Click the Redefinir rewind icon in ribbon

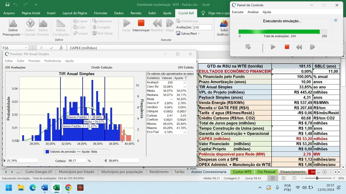pos(157,23)
